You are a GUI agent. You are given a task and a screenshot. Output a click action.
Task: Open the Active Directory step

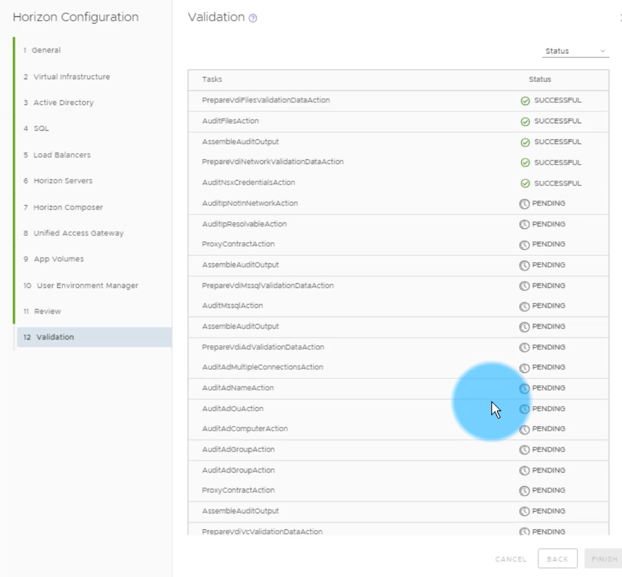pyautogui.click(x=63, y=103)
